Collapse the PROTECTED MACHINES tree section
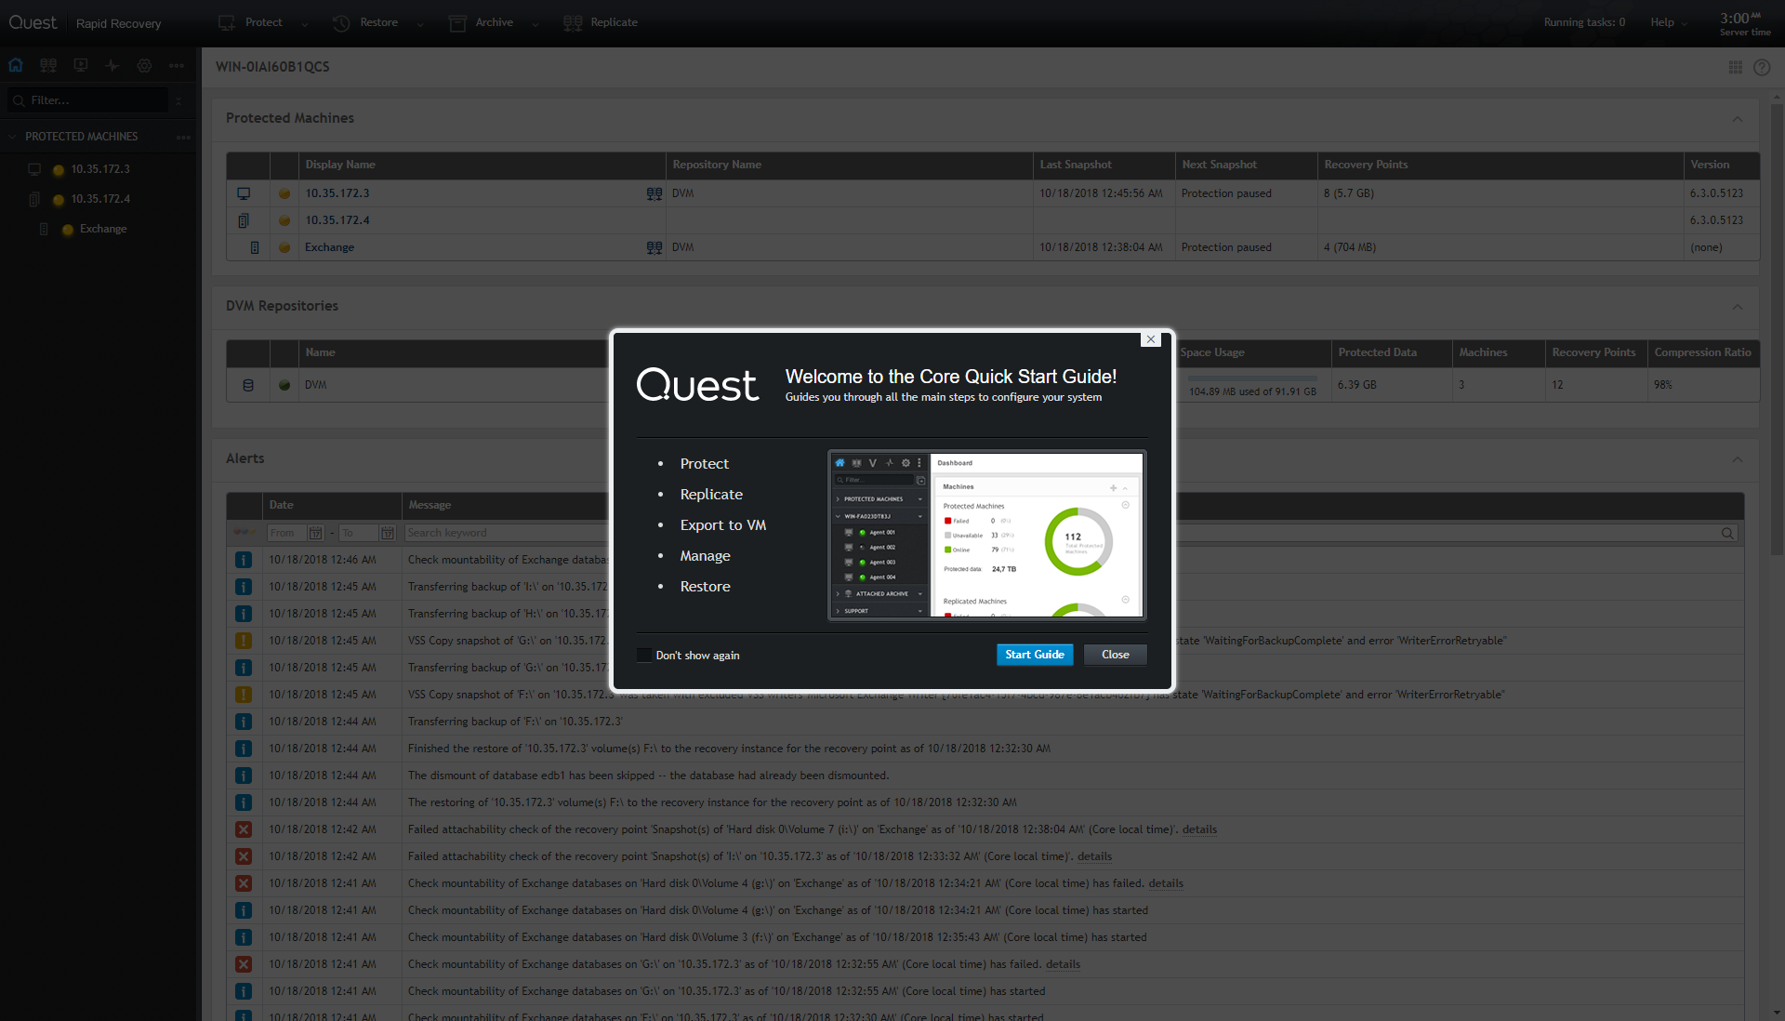 [13, 137]
